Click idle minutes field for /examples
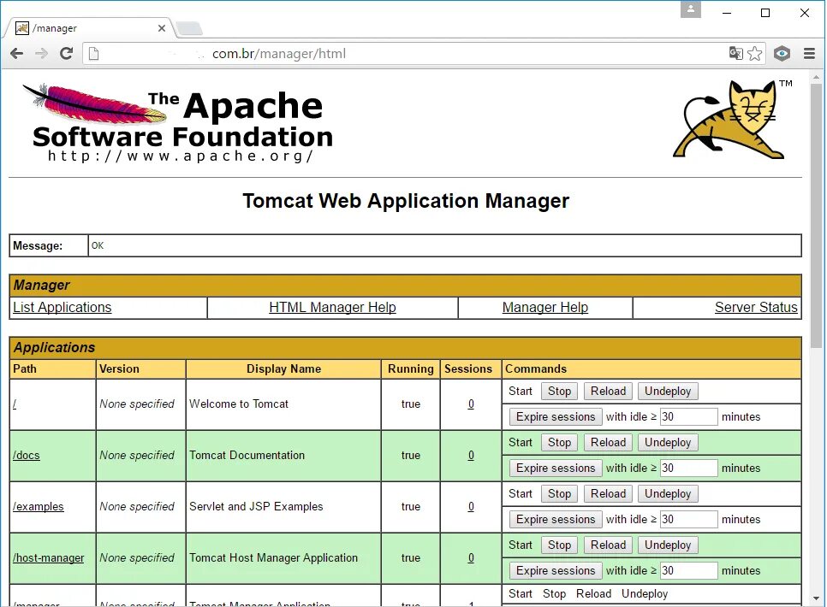The width and height of the screenshot is (827, 607). pyautogui.click(x=689, y=519)
